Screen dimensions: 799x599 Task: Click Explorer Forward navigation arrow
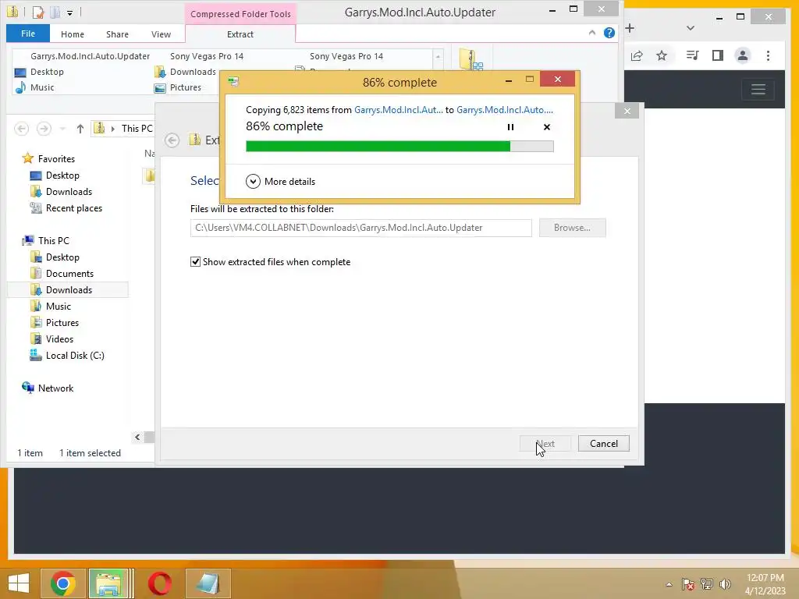(44, 129)
